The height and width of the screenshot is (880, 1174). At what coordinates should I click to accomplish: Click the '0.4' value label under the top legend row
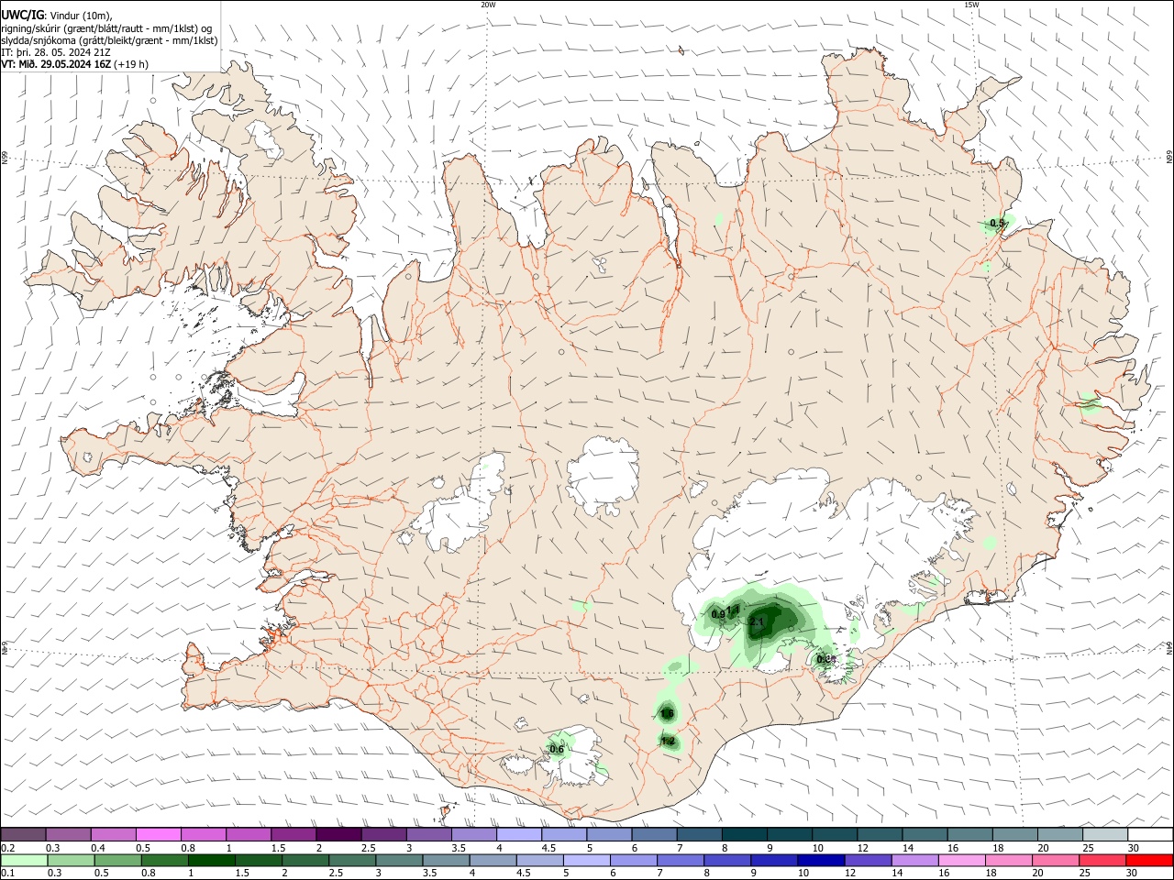pos(97,848)
